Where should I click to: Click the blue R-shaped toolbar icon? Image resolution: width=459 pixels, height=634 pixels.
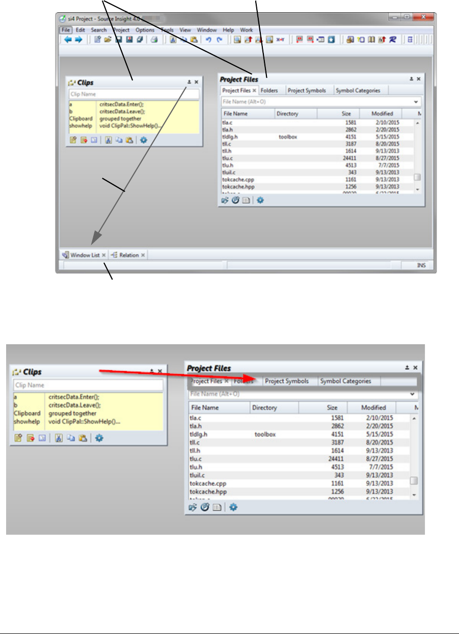click(x=393, y=39)
